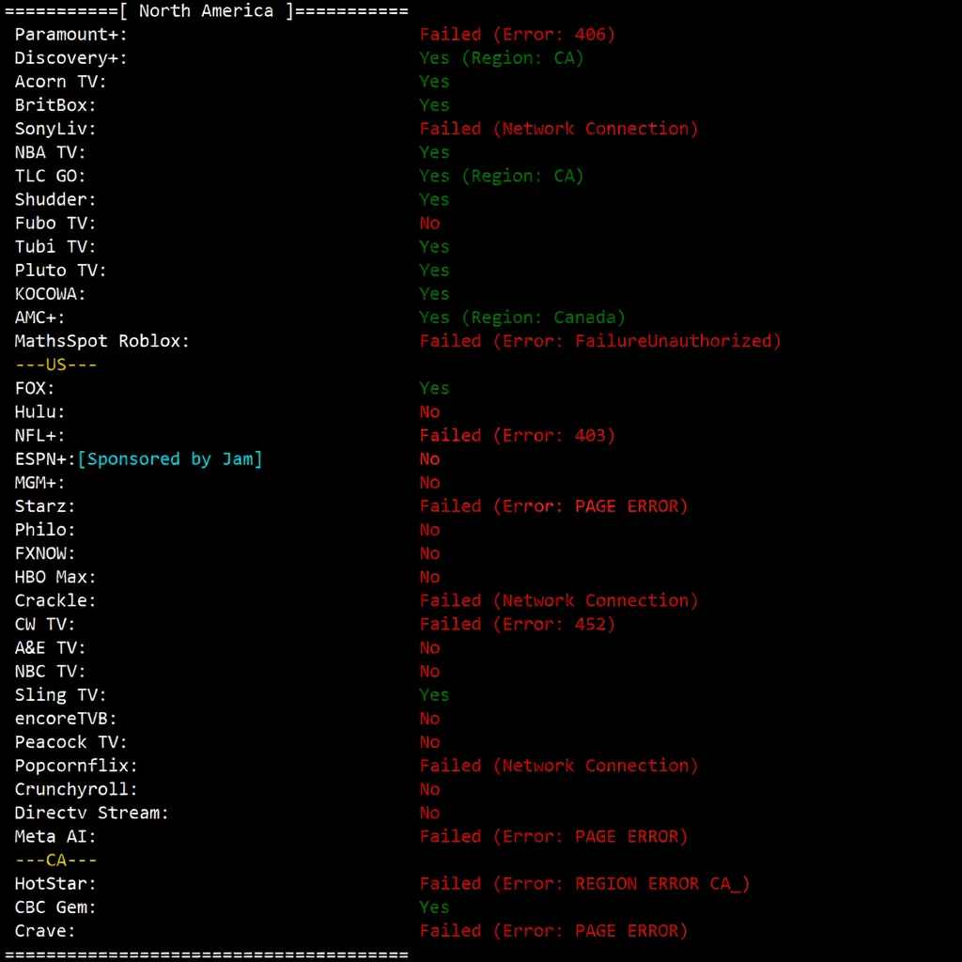Select the HotStar REGION ERROR CA_ message
962x962 pixels.
pyautogui.click(x=583, y=883)
